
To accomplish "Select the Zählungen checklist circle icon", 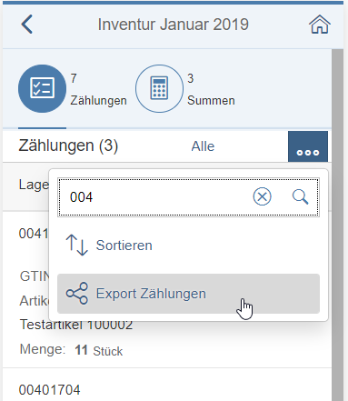I will point(42,88).
